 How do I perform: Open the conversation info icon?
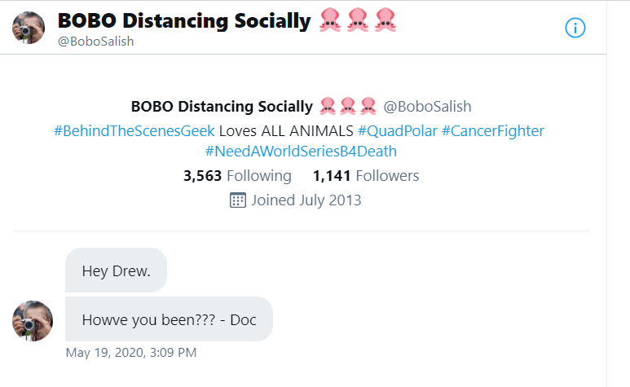pyautogui.click(x=575, y=28)
